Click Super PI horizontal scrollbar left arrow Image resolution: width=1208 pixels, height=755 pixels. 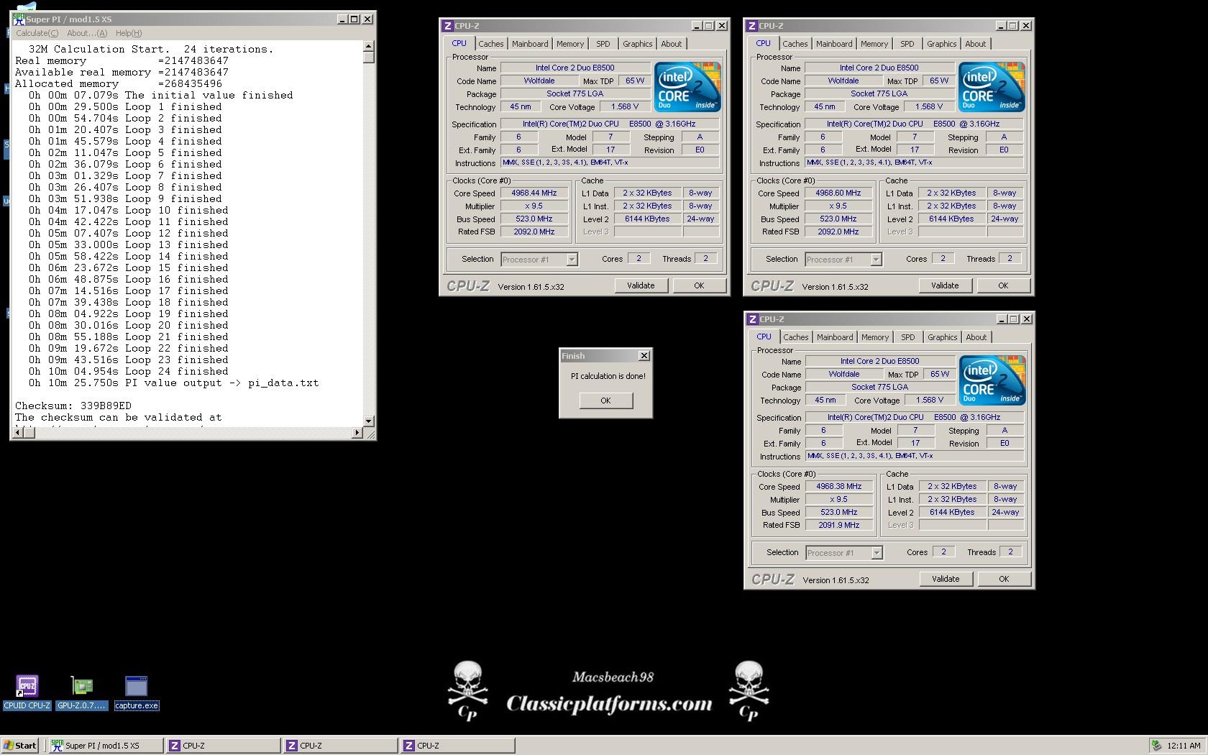point(19,432)
